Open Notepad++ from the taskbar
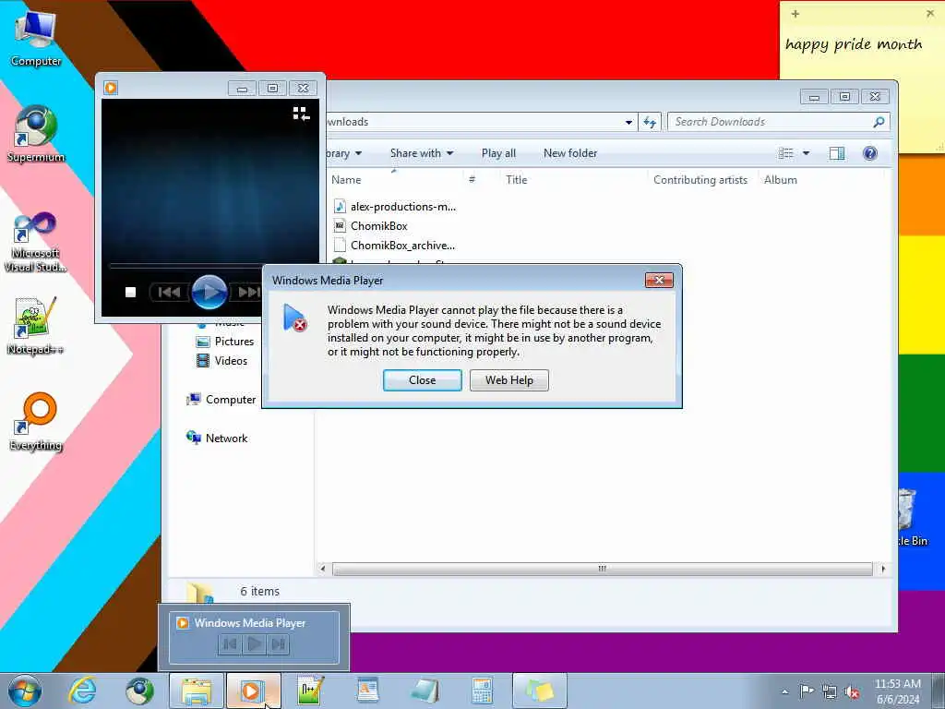The image size is (945, 709). [310, 691]
